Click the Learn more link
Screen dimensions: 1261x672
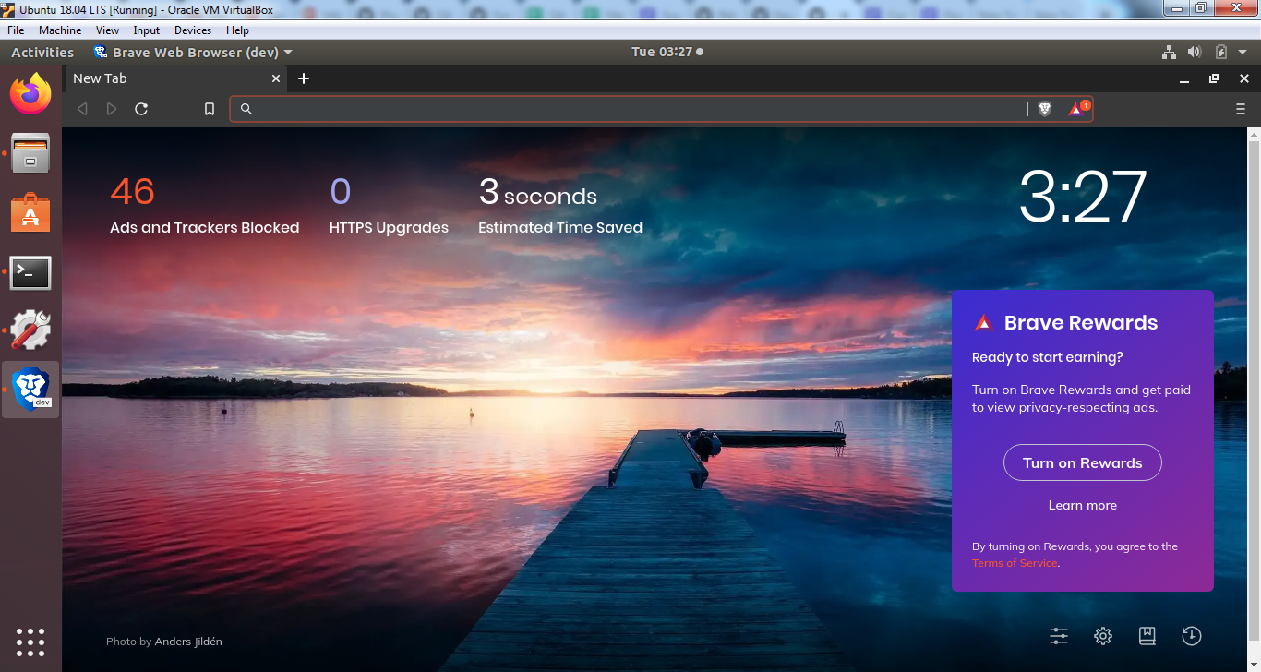[1083, 505]
